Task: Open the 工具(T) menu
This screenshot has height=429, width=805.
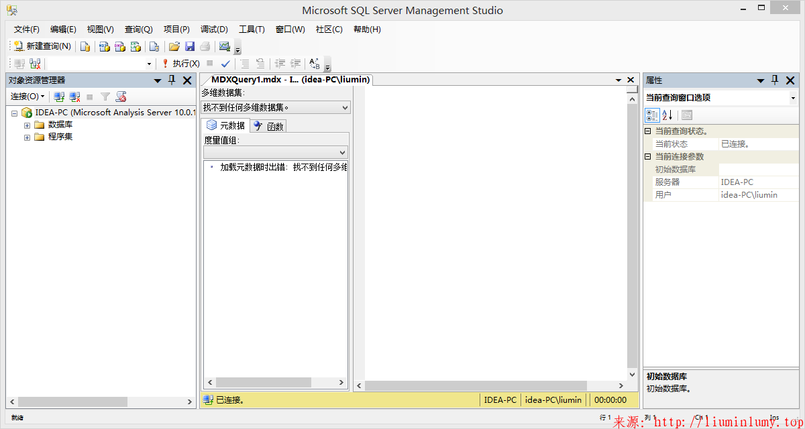Action: click(252, 29)
